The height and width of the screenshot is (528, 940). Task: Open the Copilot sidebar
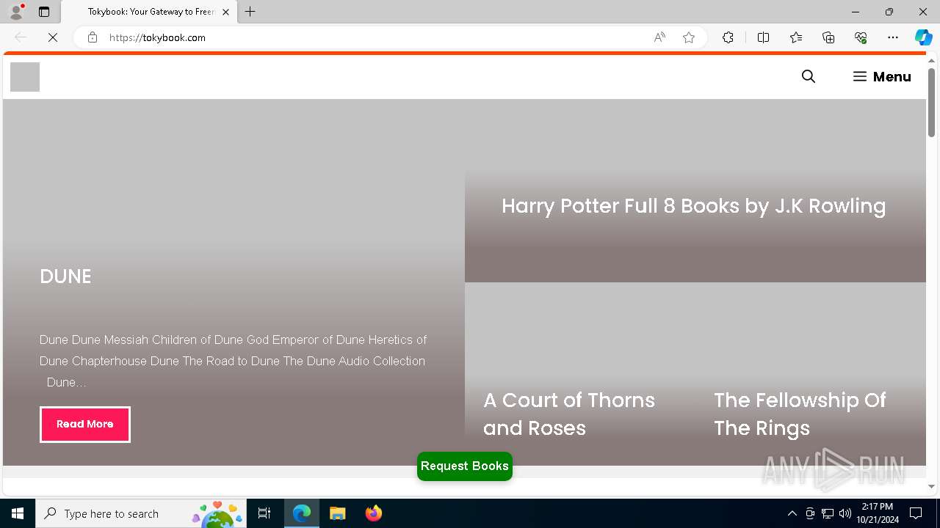pyautogui.click(x=924, y=37)
